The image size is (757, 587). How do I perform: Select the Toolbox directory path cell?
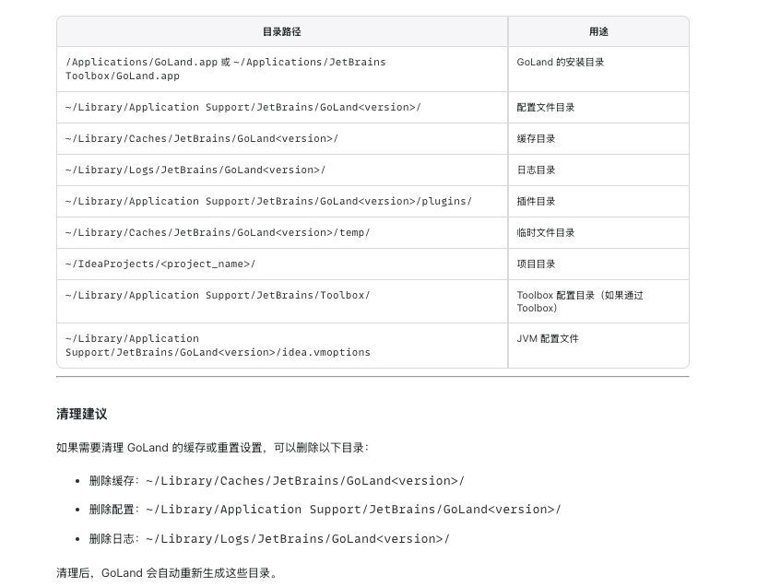pos(282,301)
